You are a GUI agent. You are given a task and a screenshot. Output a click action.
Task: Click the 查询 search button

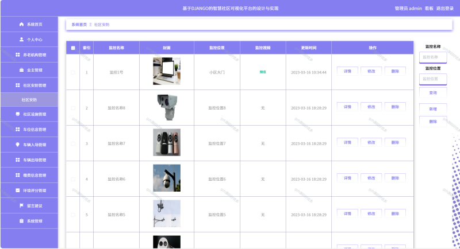tap(433, 93)
